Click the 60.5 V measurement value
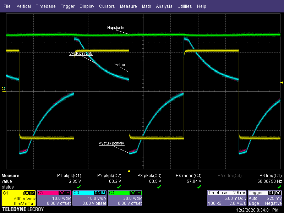 [155, 181]
